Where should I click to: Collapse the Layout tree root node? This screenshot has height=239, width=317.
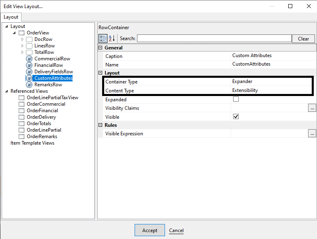pyautogui.click(x=6, y=26)
